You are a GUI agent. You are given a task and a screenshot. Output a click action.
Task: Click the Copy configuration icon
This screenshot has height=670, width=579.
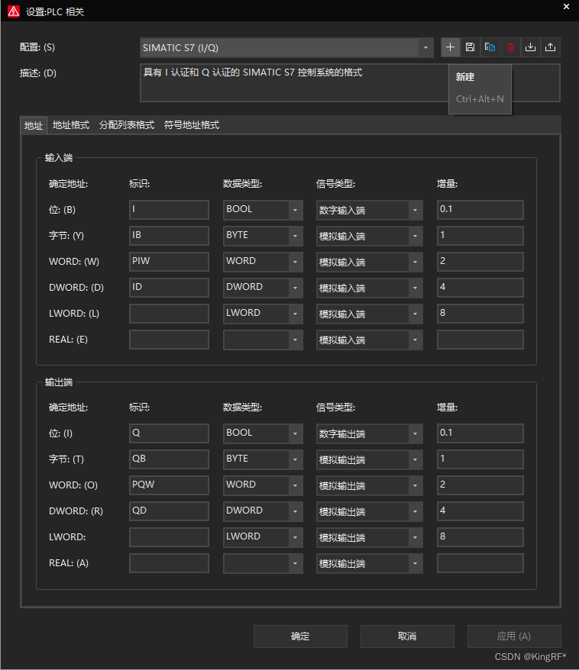point(490,47)
